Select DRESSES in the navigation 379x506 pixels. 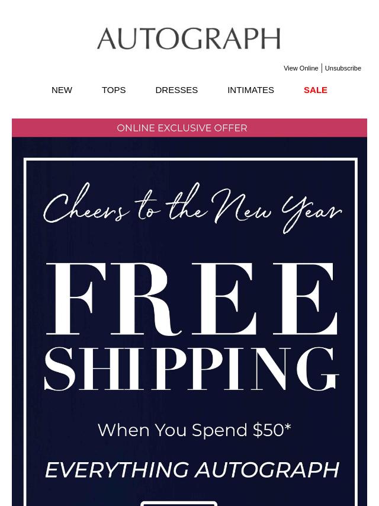[x=176, y=90]
